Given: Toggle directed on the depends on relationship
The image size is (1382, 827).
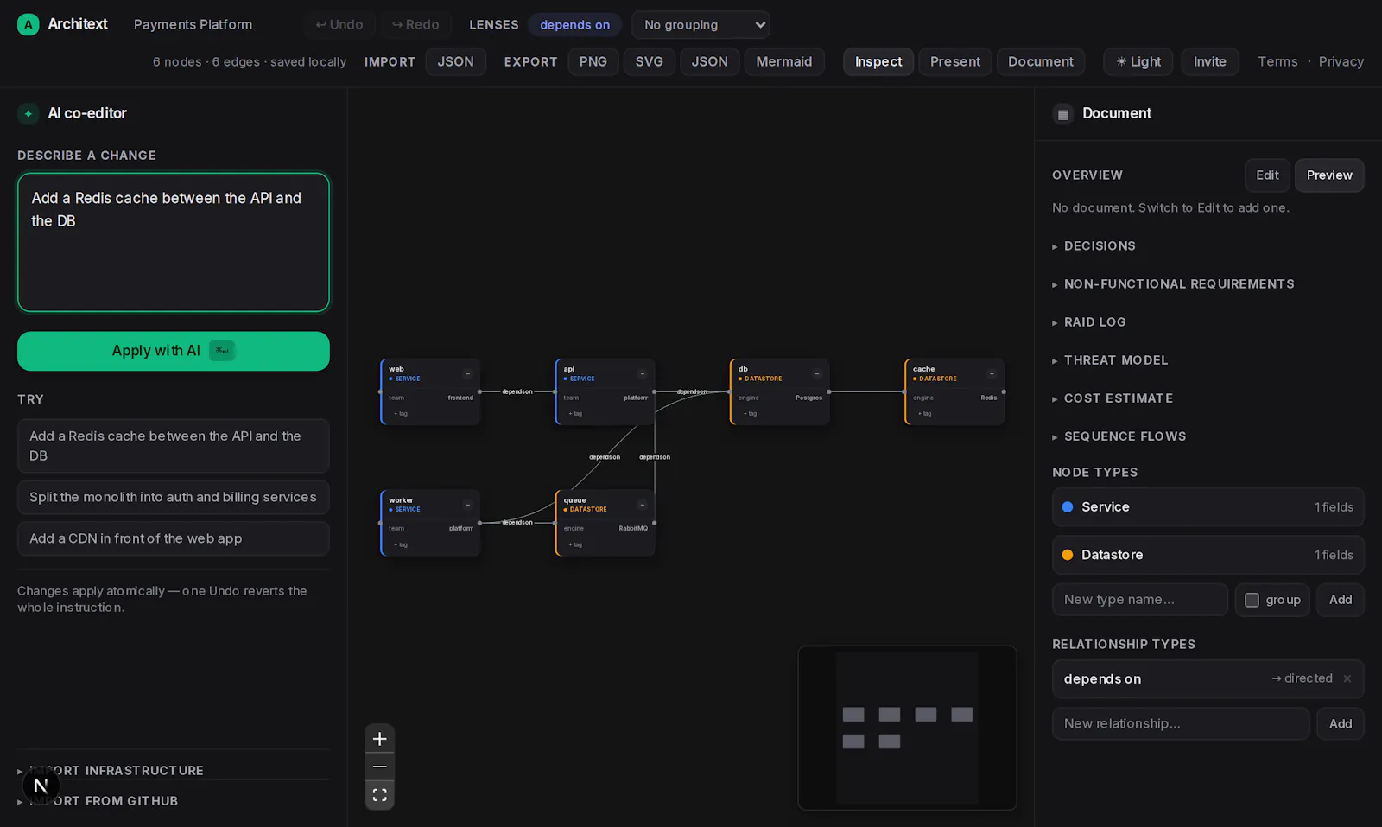Looking at the screenshot, I should coord(1302,678).
